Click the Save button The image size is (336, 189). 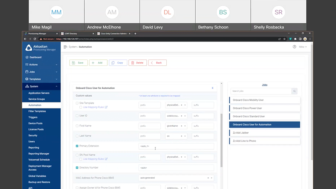pyautogui.click(x=78, y=63)
